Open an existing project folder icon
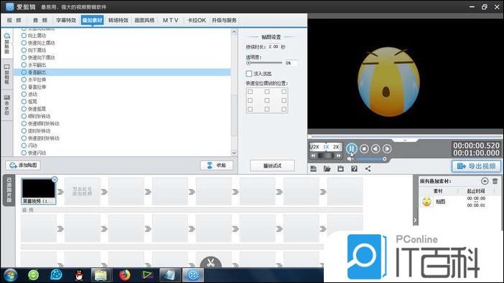 pos(327,168)
